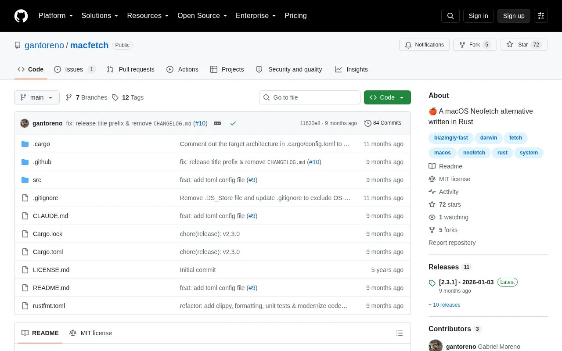Open the README outline list icon
562x351 pixels.
pyautogui.click(x=400, y=333)
